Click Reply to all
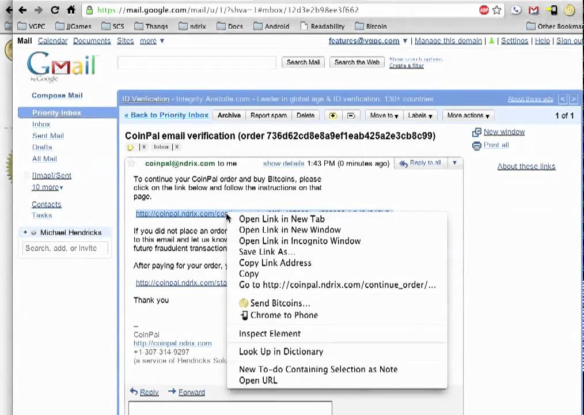584x415 pixels. coord(421,163)
